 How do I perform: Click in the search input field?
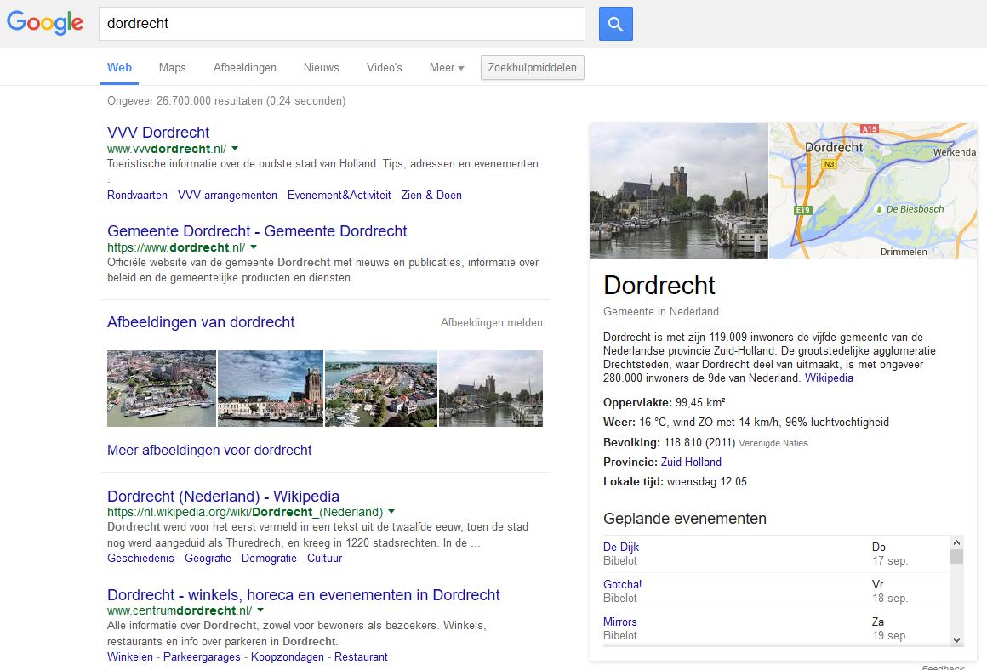point(340,24)
